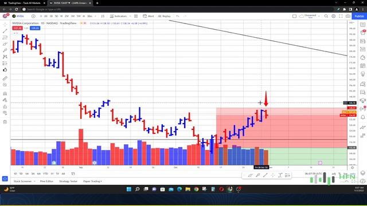
Task: Click the browser address bar
Action: (x=178, y=9)
